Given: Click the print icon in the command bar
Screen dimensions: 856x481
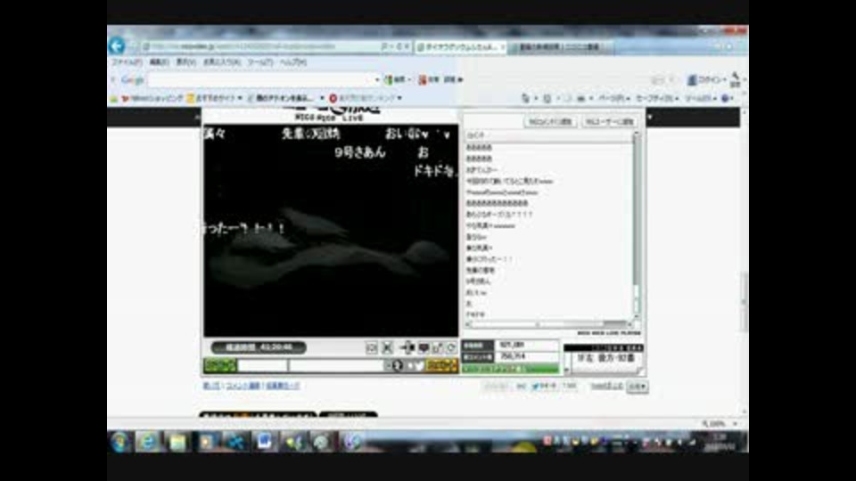Looking at the screenshot, I should (580, 98).
